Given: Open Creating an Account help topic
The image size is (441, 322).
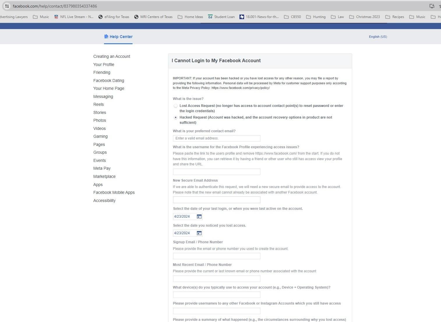Looking at the screenshot, I should pyautogui.click(x=112, y=56).
